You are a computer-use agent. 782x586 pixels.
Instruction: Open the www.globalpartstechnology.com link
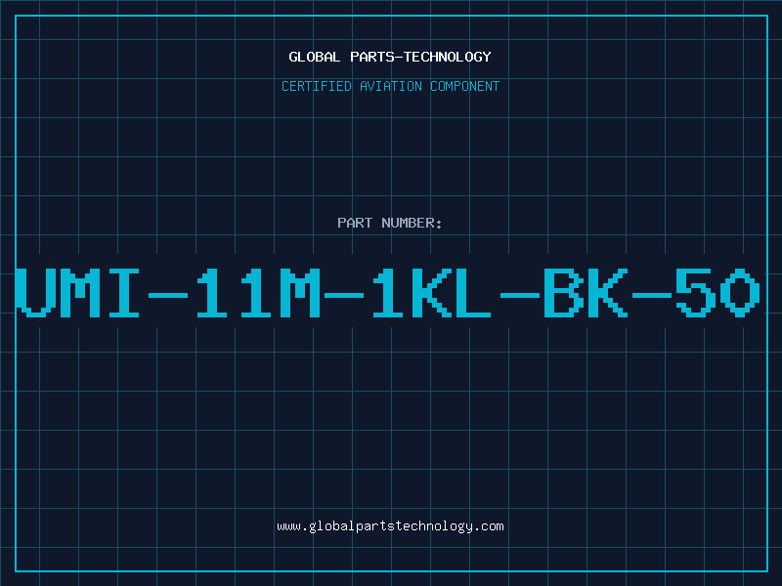pyautogui.click(x=390, y=526)
